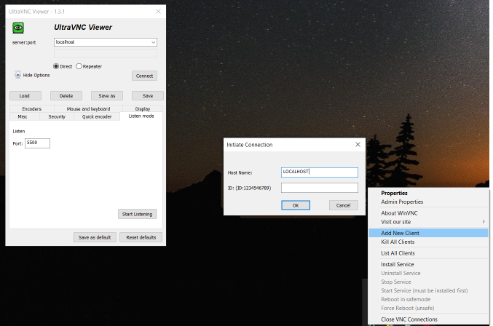Screen dimensions: 493x326
Task: Select the Repeater radio button
Action: pos(79,66)
